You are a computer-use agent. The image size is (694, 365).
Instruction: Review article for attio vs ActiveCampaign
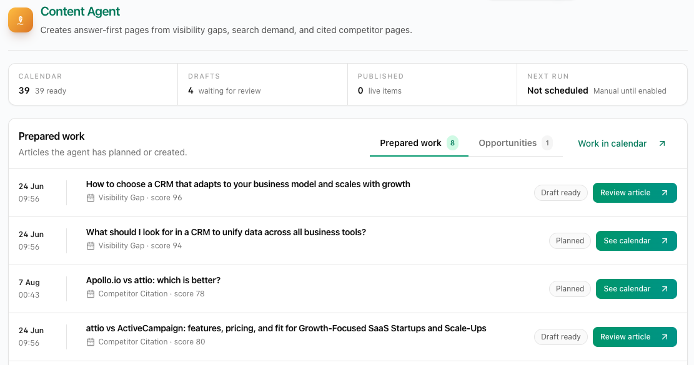(x=635, y=337)
